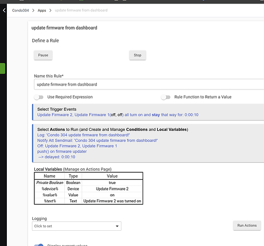Click the back arrow icon in sidebar
Image resolution: width=264 pixels, height=246 pixels.
4,10
